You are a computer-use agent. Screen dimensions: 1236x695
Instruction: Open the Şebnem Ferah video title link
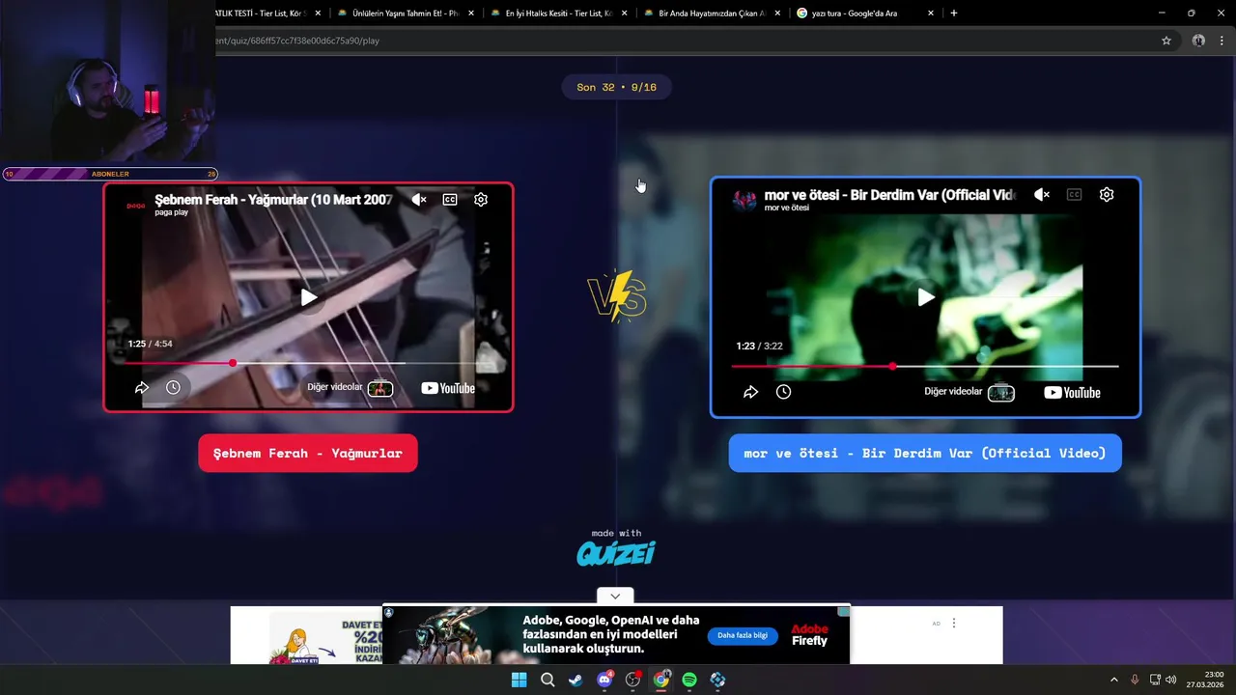tap(273, 200)
